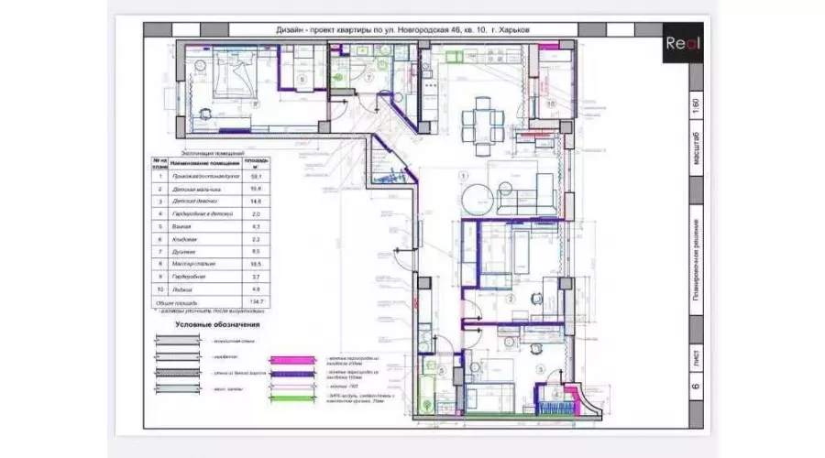Click 'Общая площадь' total row label
Image resolution: width=825 pixels, height=458 pixels.
point(177,303)
